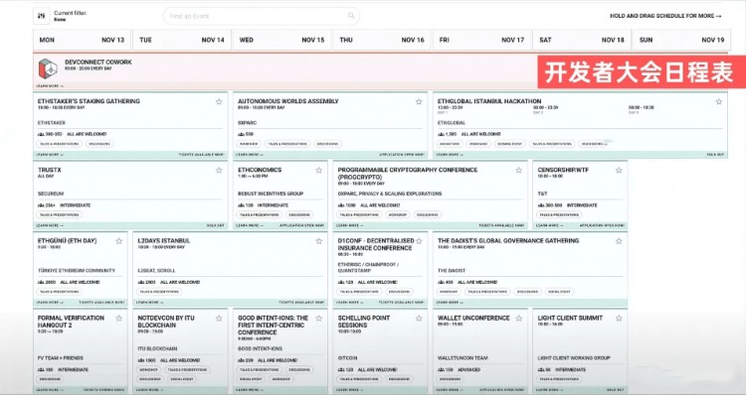Image resolution: width=746 pixels, height=395 pixels.
Task: Star the ETHGlobal Istanbul Hackathon event
Action: (718, 101)
